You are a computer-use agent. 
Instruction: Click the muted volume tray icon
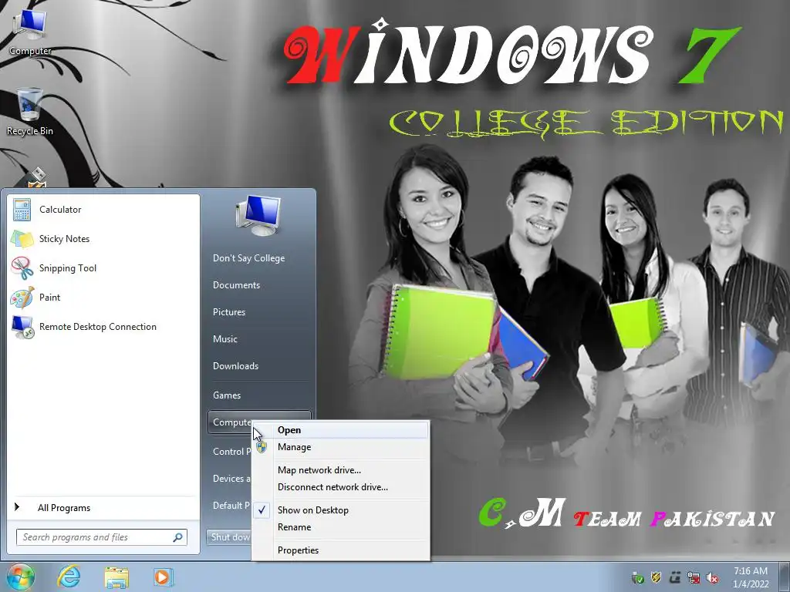(712, 578)
